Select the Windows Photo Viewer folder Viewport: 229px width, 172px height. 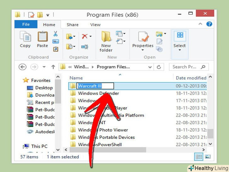(137, 130)
